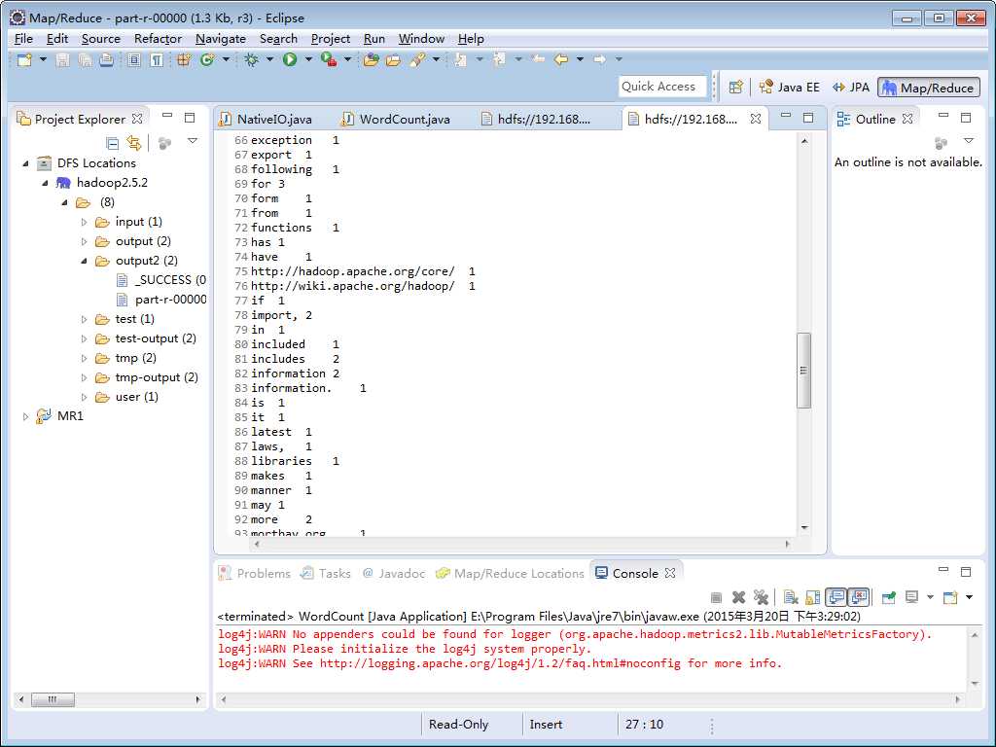Toggle Show Console on Standard Out change
This screenshot has width=996, height=747.
[x=836, y=597]
